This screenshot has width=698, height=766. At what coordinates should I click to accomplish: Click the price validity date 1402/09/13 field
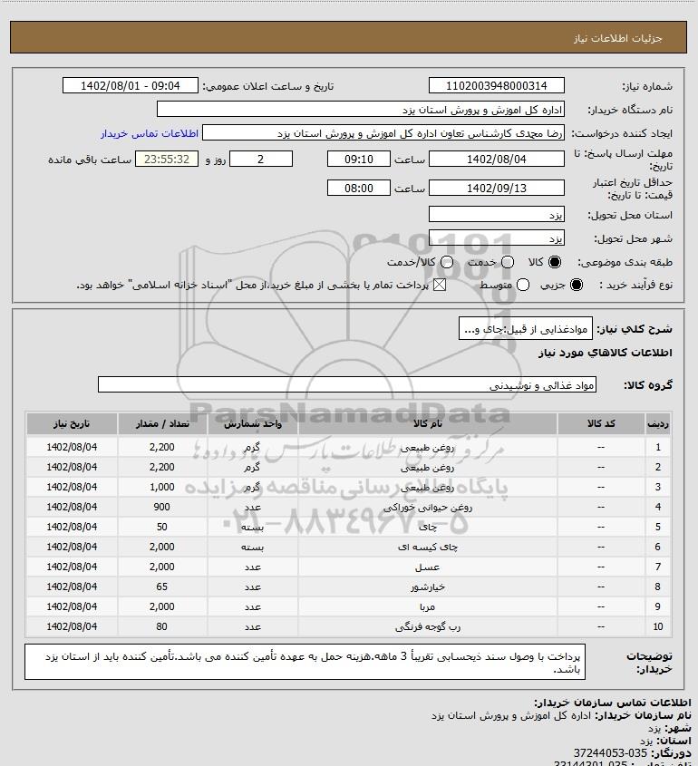click(x=496, y=188)
